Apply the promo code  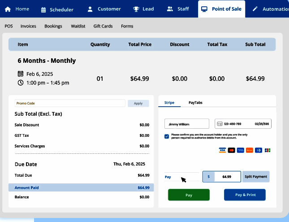(138, 103)
